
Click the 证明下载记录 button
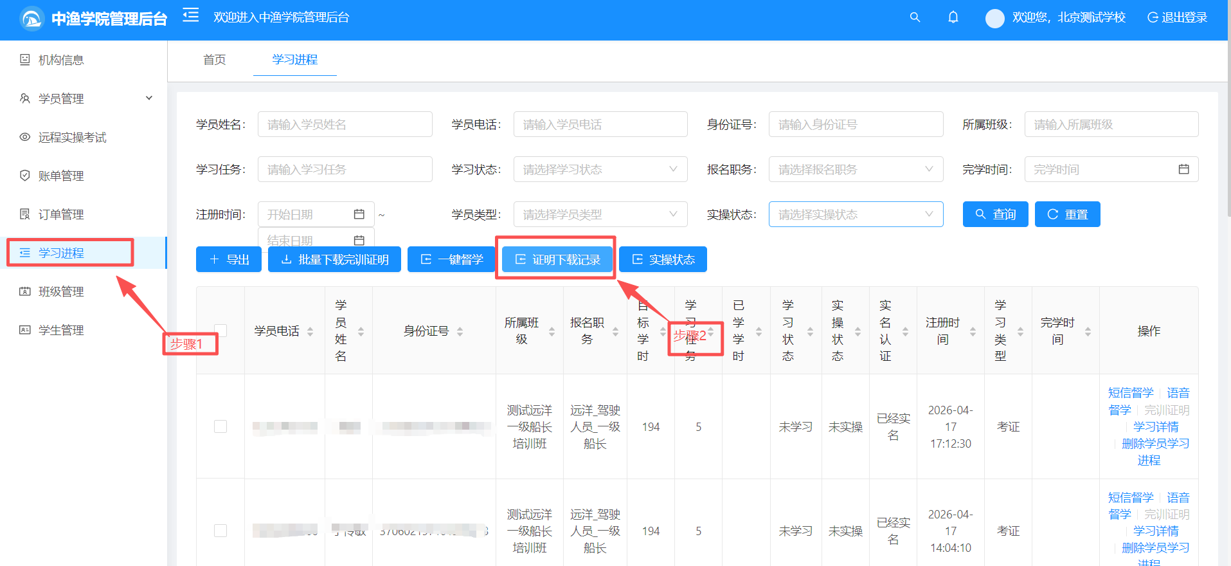(x=557, y=259)
